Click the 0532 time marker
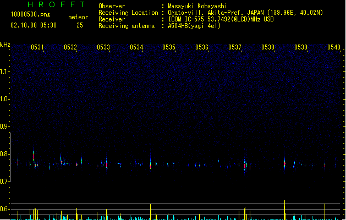Screen dimensions: 346x220 tap(70, 47)
